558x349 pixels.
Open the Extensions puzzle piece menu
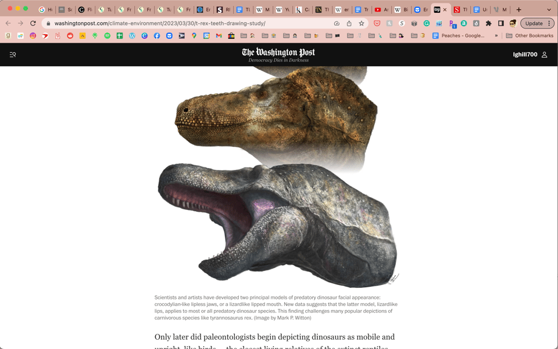pos(488,23)
